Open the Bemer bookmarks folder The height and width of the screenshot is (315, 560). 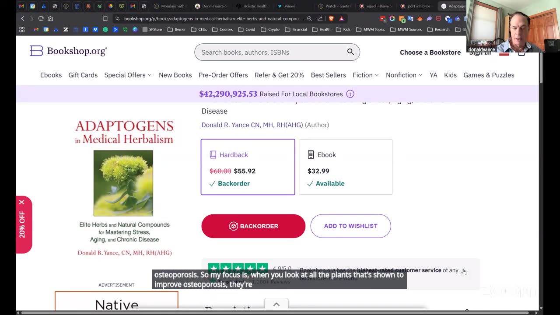(177, 29)
